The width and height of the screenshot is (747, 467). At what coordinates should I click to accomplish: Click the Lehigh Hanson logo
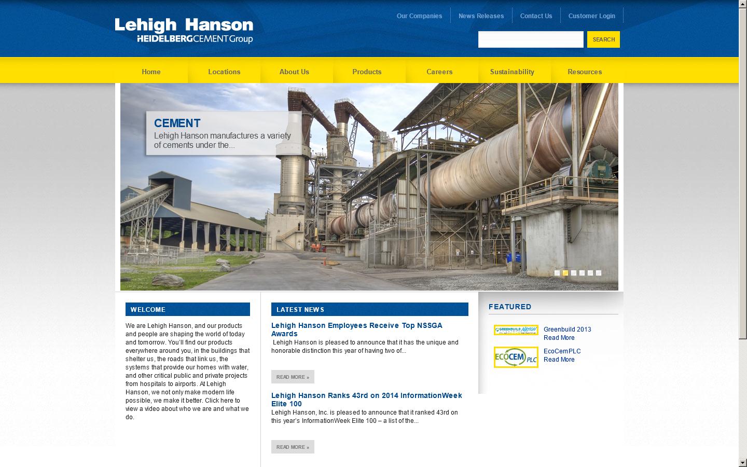click(x=184, y=31)
